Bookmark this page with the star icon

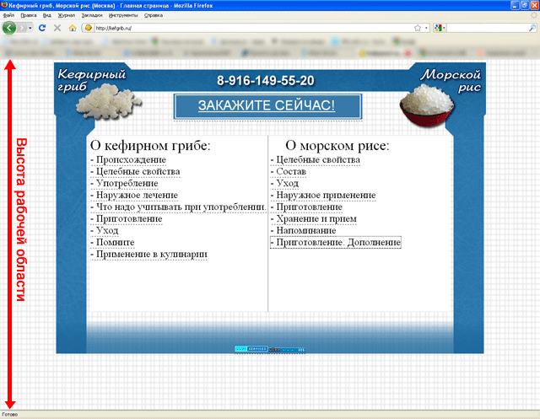point(418,28)
